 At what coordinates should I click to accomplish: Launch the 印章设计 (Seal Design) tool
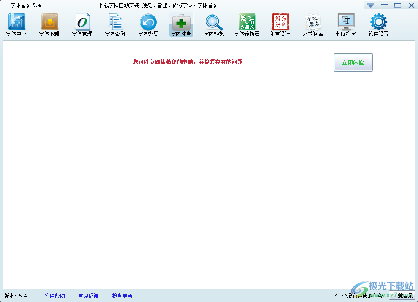pos(280,24)
